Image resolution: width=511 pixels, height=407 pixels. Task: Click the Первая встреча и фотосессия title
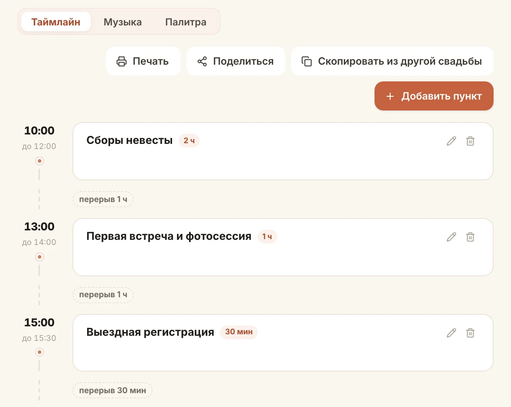[x=169, y=236]
